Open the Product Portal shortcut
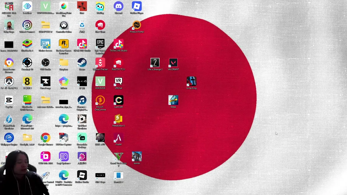Viewport: 347px width, 195px height. click(137, 25)
